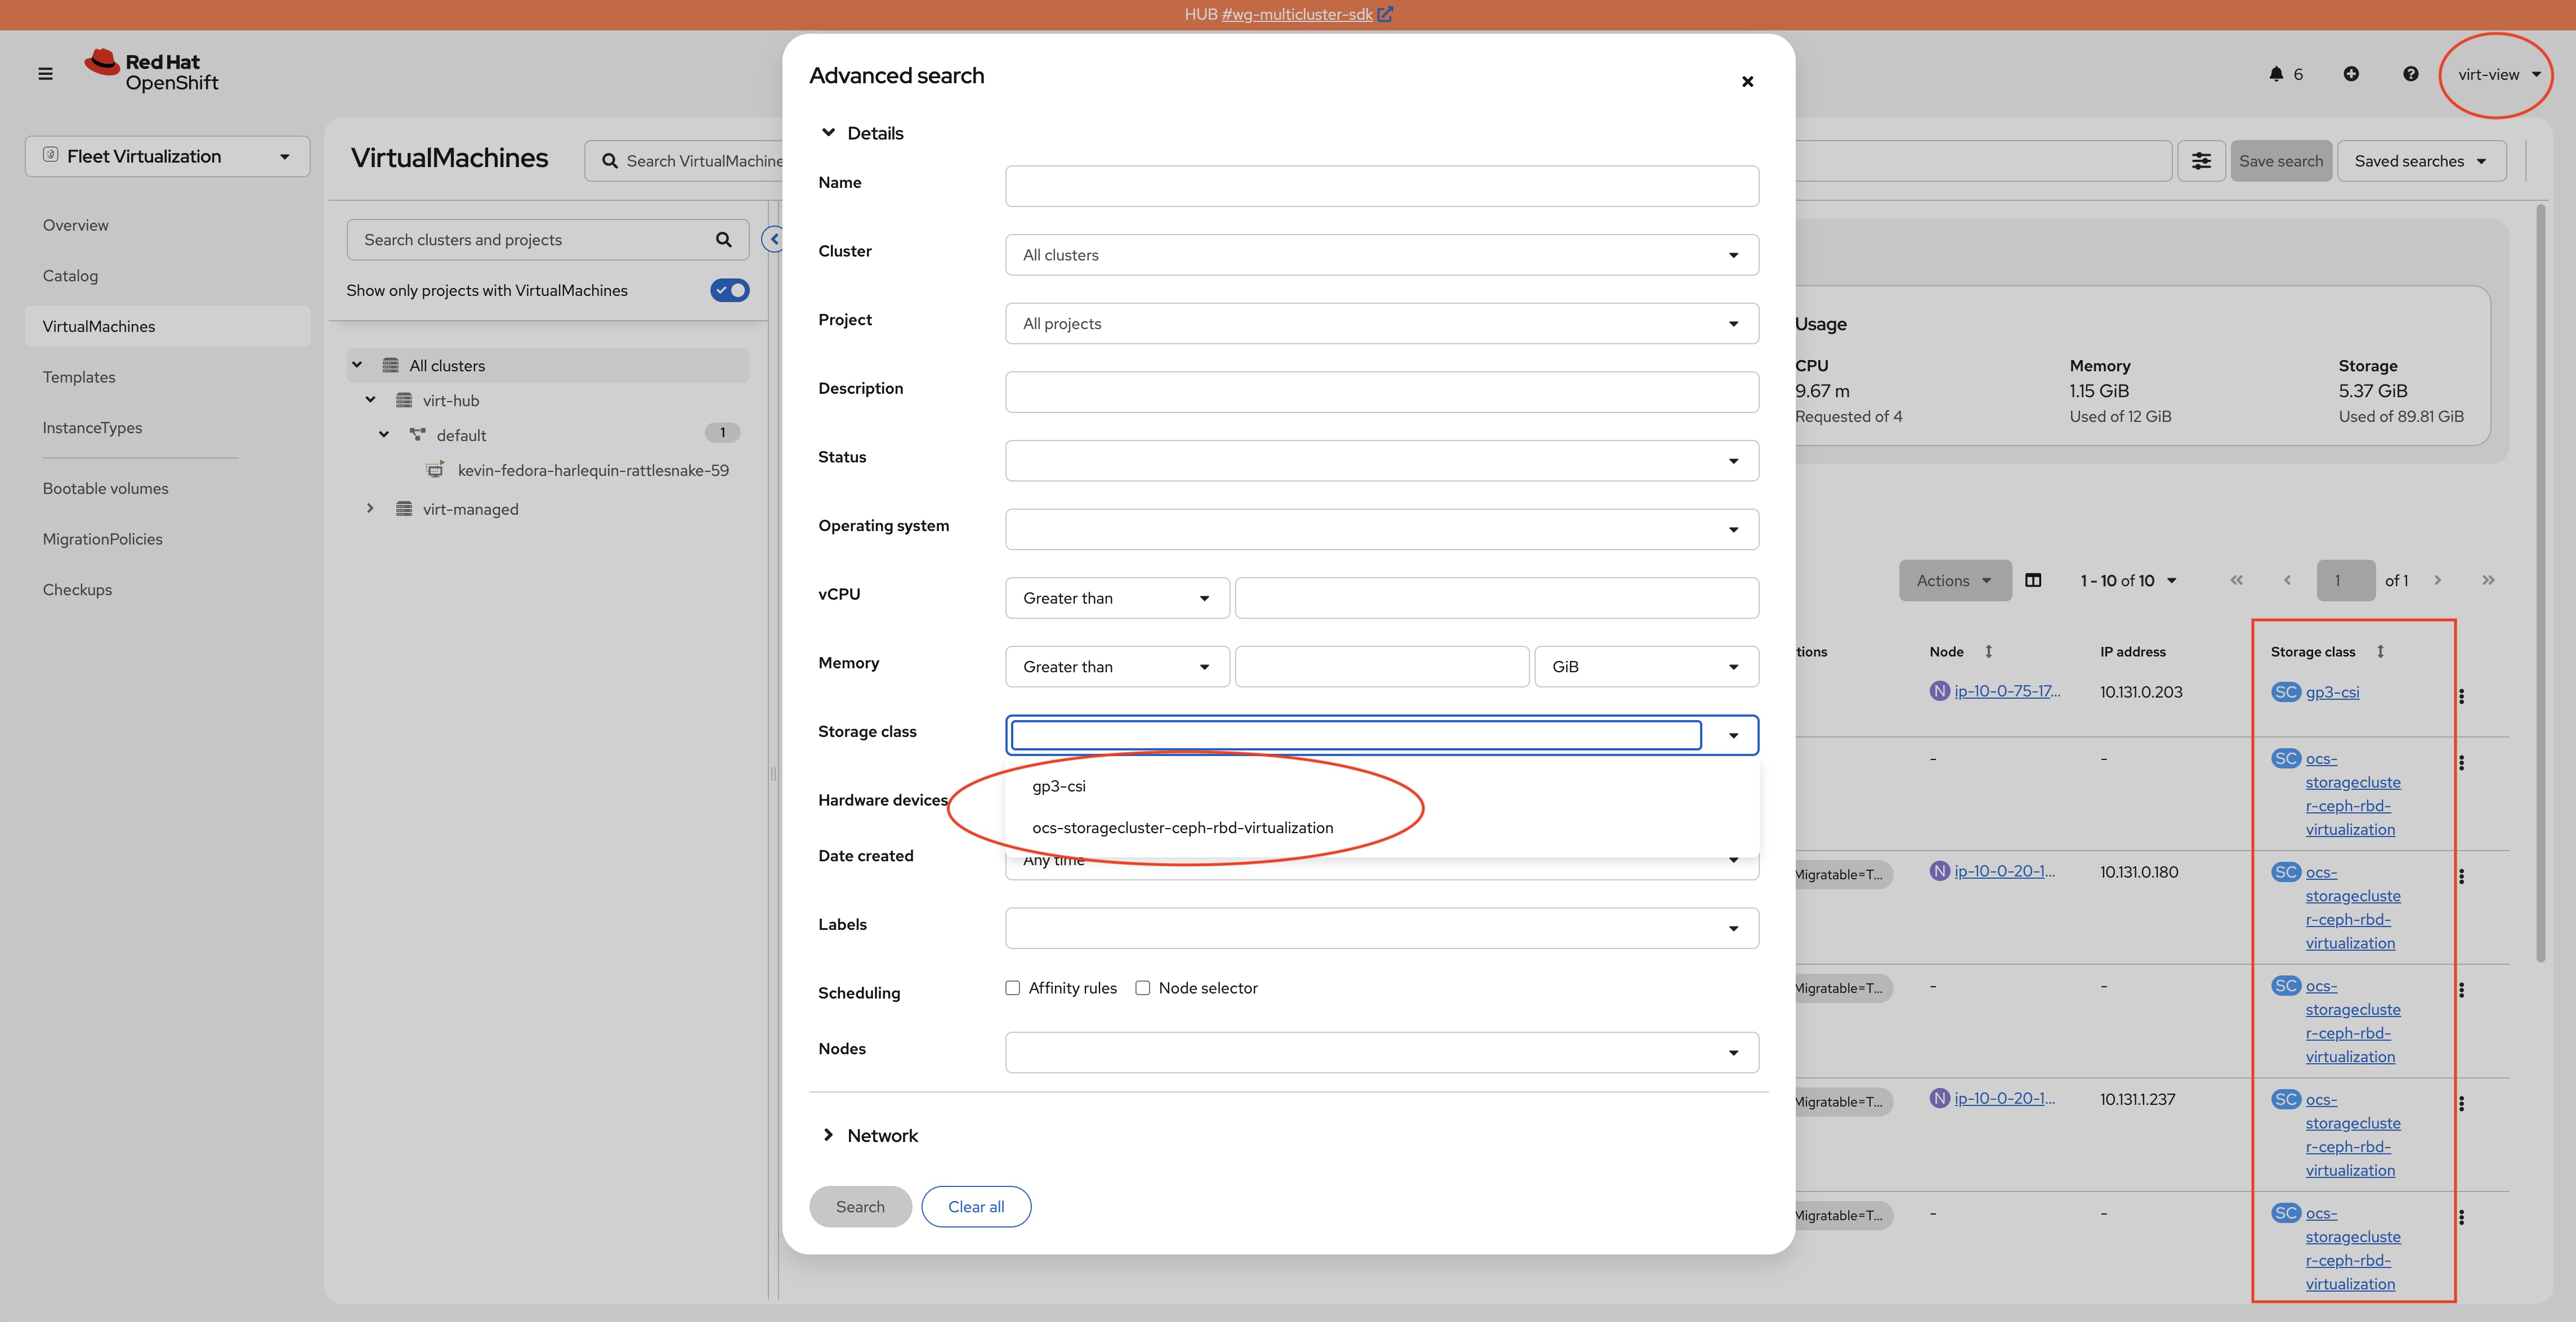Click the notifications bell icon
This screenshot has height=1322, width=2576.
(2276, 74)
